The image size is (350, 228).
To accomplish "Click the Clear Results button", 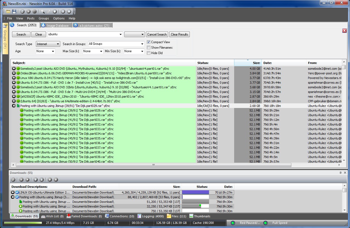I will click(179, 34).
